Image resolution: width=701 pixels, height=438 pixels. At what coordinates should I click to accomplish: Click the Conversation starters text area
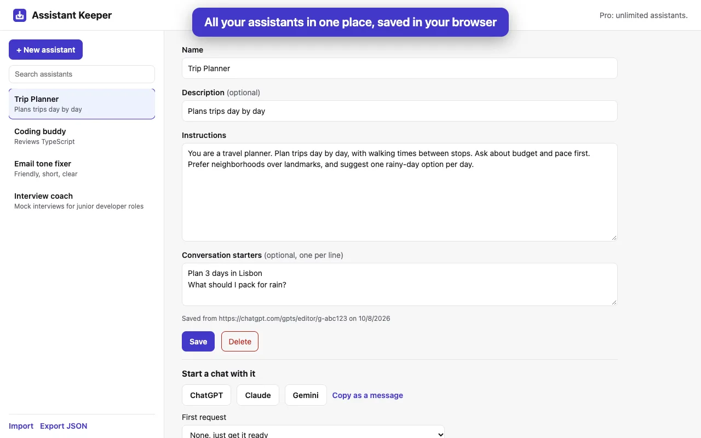(x=400, y=285)
